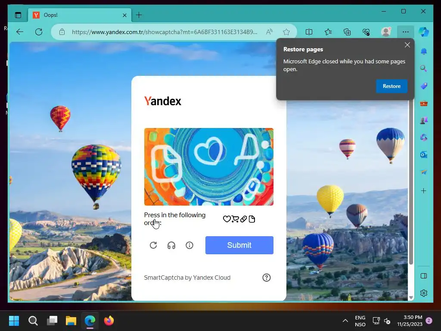441x331 pixels.
Task: Open network and volume tray icons
Action: [x=382, y=321]
